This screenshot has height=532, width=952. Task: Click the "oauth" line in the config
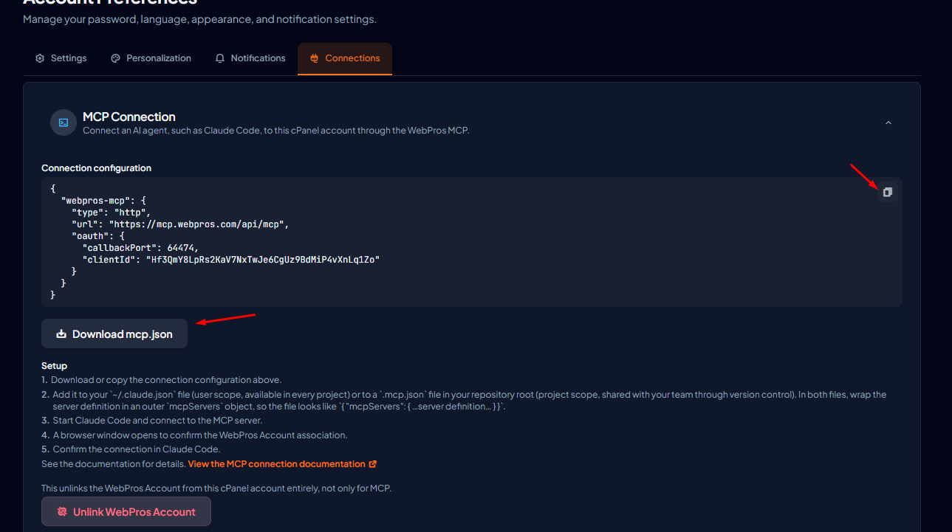click(98, 236)
